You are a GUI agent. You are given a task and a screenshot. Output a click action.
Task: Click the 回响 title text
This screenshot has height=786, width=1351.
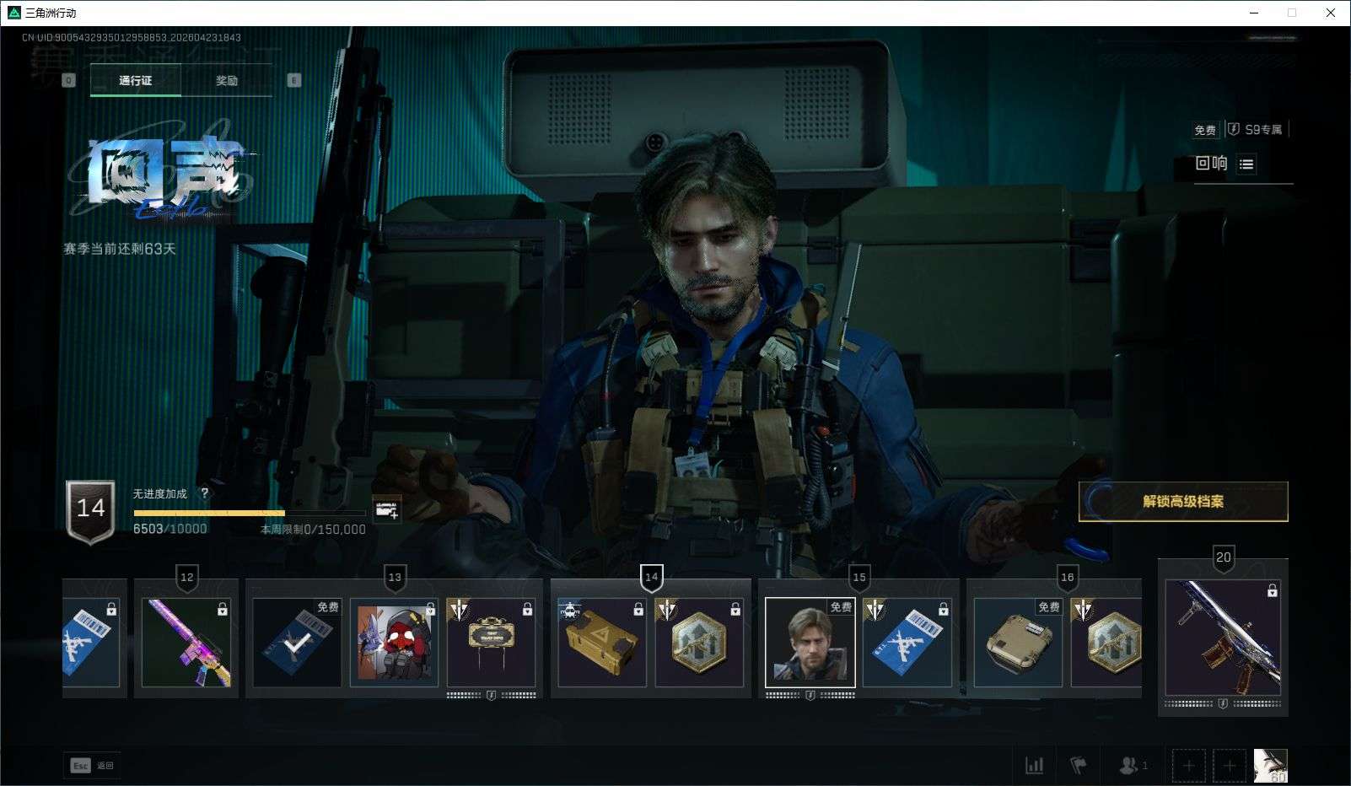pyautogui.click(x=1211, y=164)
